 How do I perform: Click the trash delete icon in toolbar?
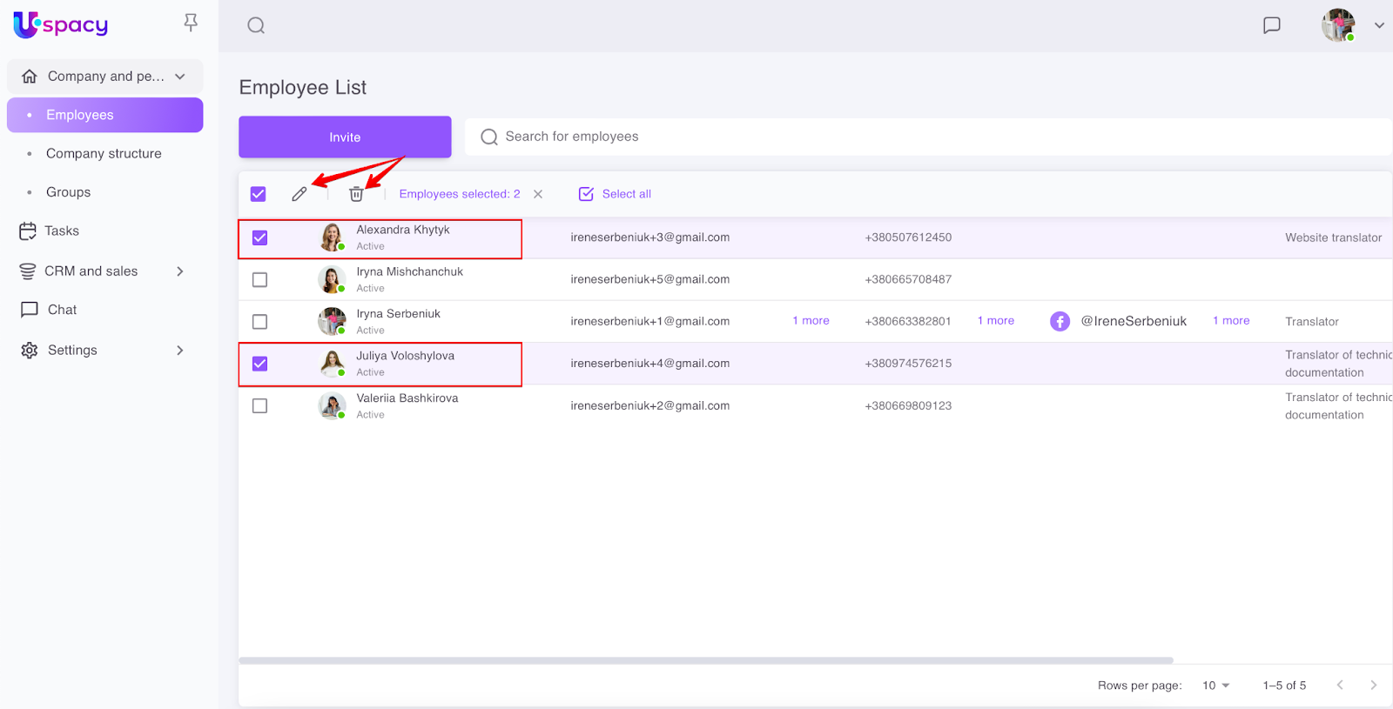pyautogui.click(x=356, y=194)
